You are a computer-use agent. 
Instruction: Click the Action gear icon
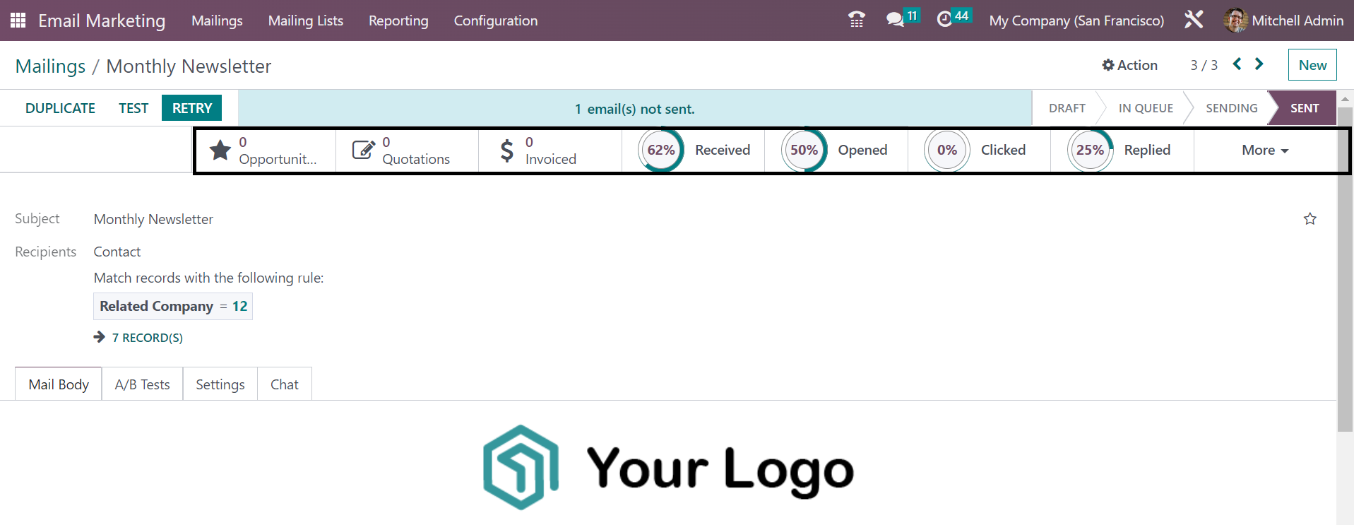pyautogui.click(x=1108, y=65)
